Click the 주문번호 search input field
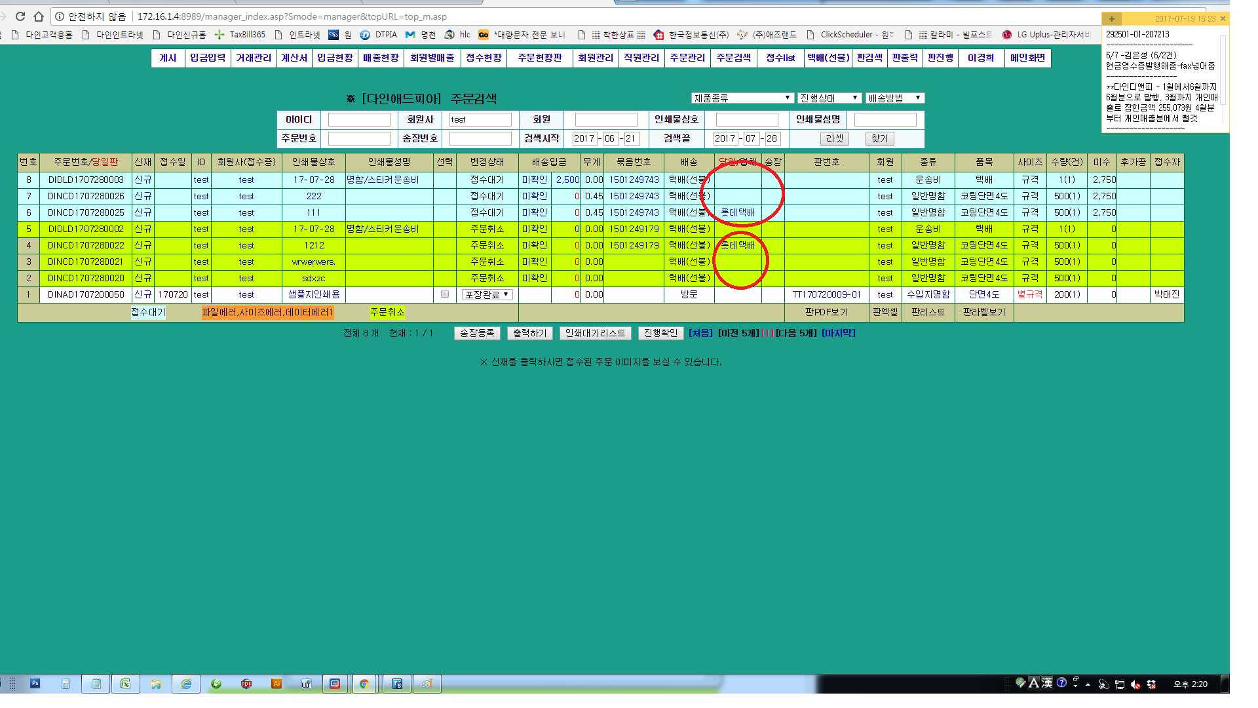This screenshot has width=1258, height=708. click(x=359, y=138)
